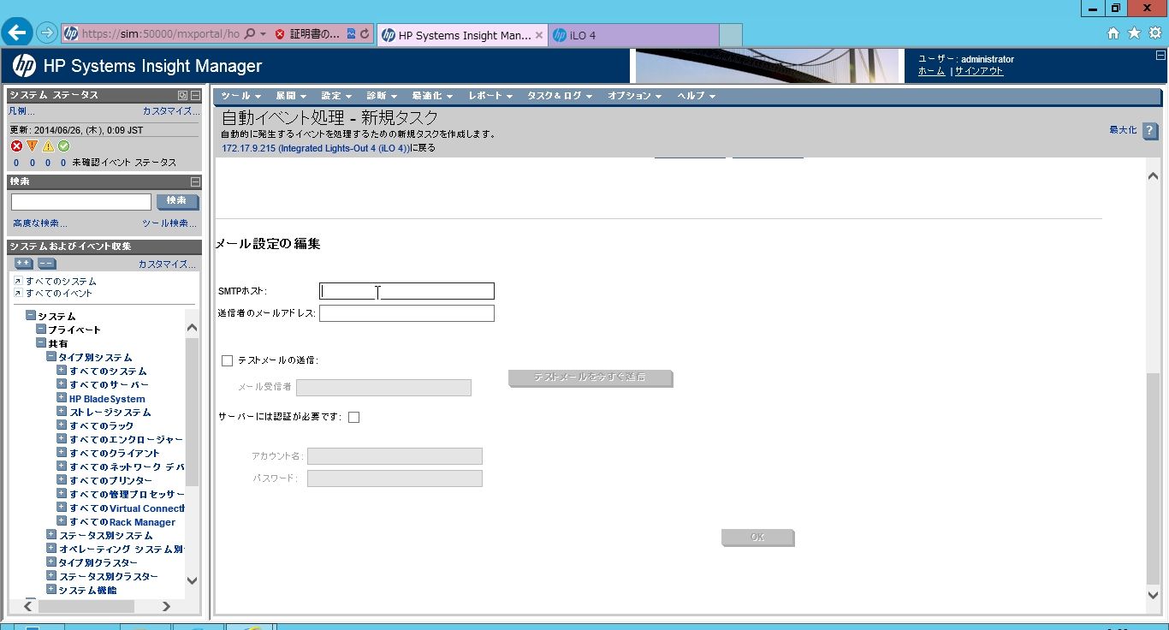1169x630 pixels.
Task: Click the 送信者のメールアドレス input field
Action: pos(406,313)
